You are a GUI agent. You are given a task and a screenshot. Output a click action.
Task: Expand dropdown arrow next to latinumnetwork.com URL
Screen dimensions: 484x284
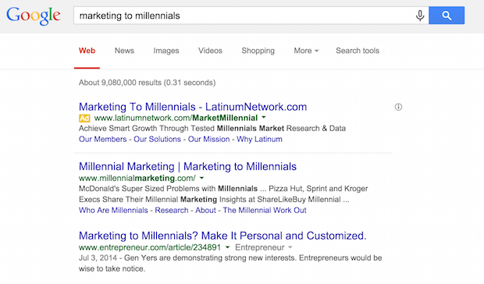click(264, 118)
